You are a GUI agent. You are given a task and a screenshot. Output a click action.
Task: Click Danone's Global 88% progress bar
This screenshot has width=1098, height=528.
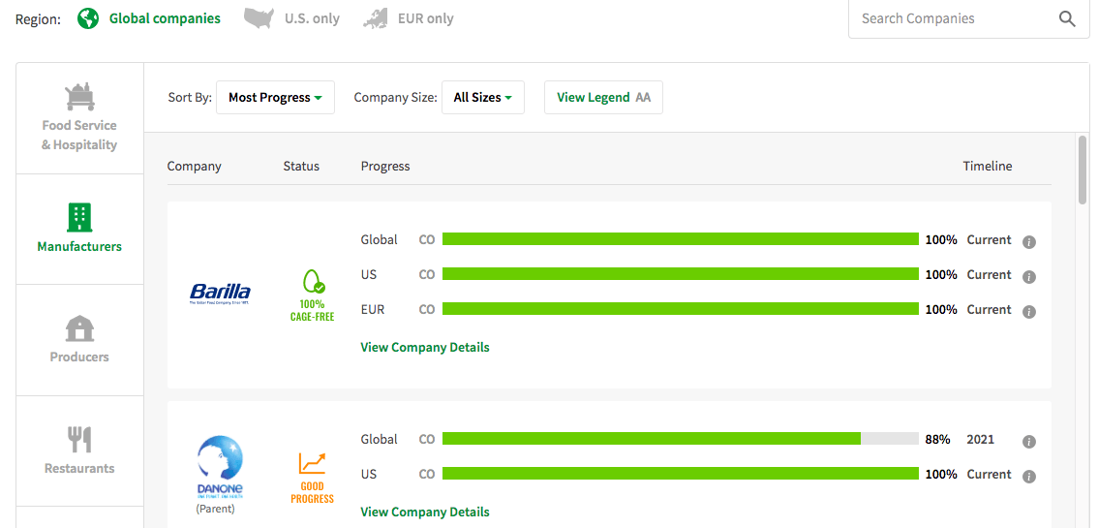click(x=681, y=439)
